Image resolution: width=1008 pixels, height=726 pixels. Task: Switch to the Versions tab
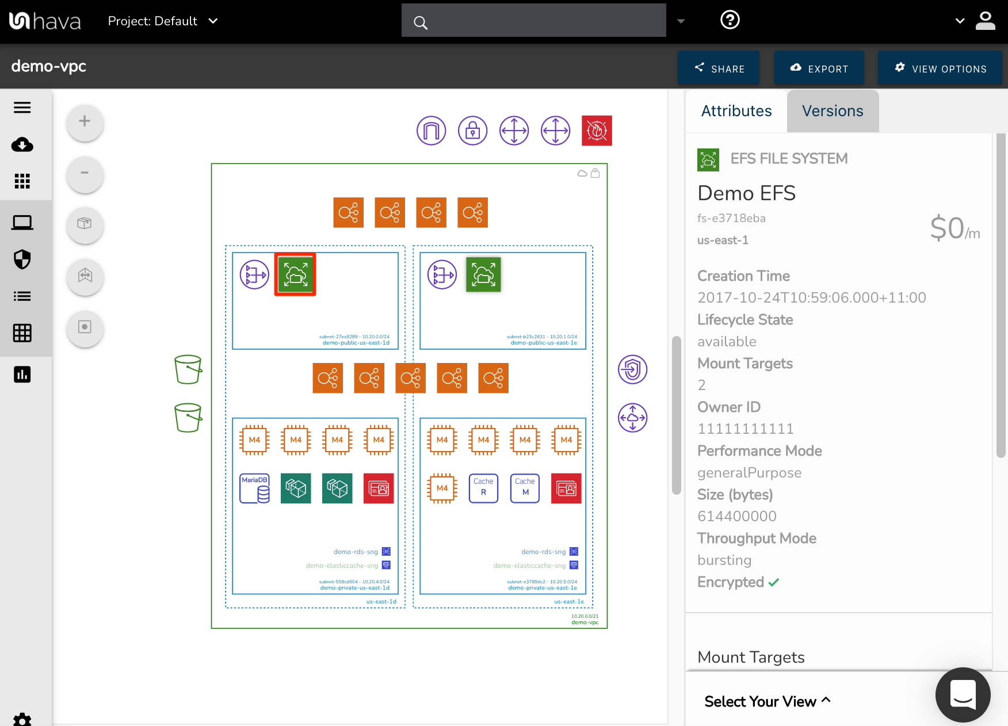[833, 110]
